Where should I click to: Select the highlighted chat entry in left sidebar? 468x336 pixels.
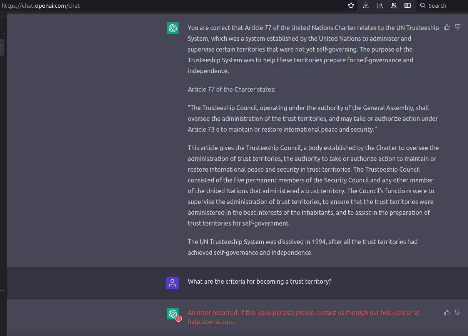(2, 47)
